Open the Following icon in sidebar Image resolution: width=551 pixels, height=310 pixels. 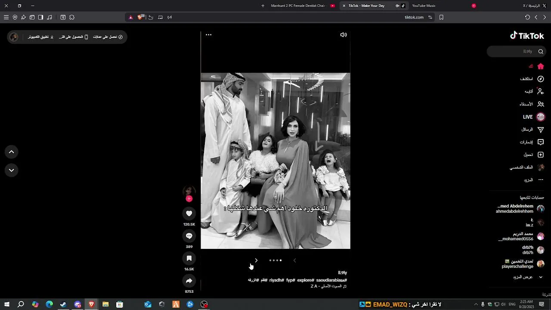pos(541,91)
